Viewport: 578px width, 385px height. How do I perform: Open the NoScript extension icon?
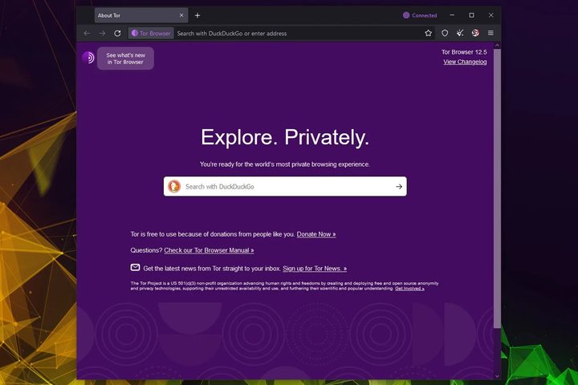[475, 33]
